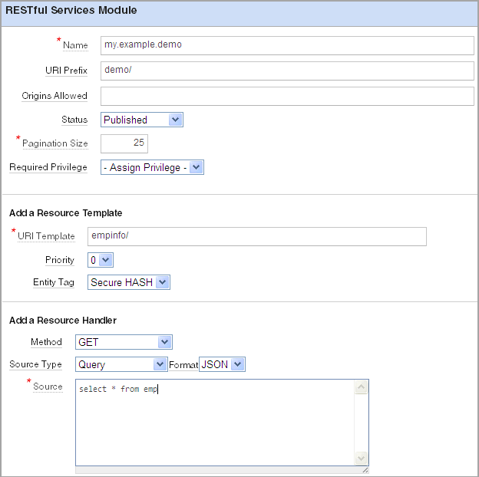
Task: Open the Source Type Query dropdown
Action: coord(121,364)
